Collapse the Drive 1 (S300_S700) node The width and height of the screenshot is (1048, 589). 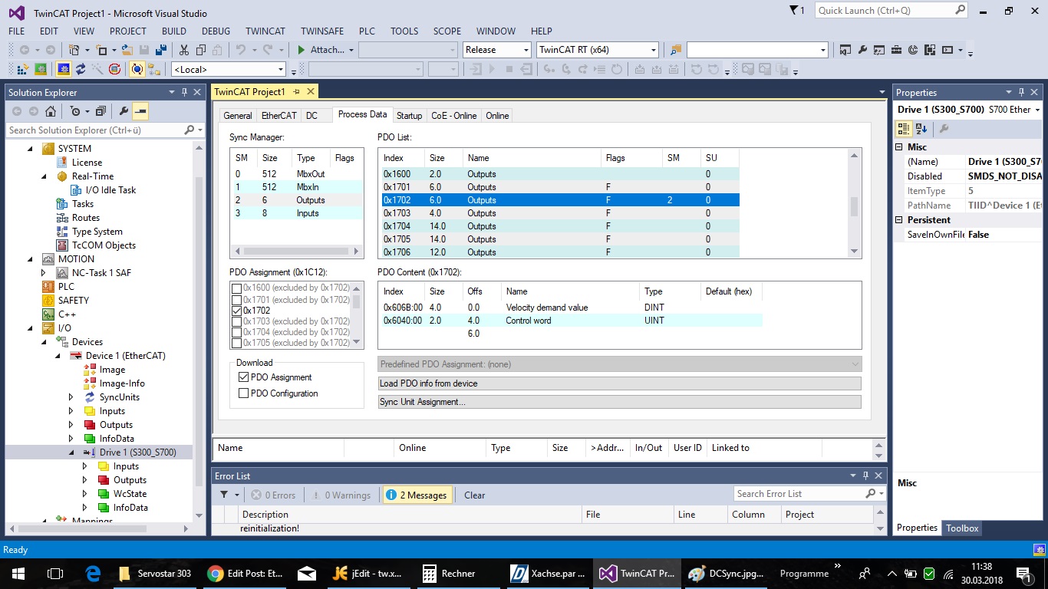point(71,452)
